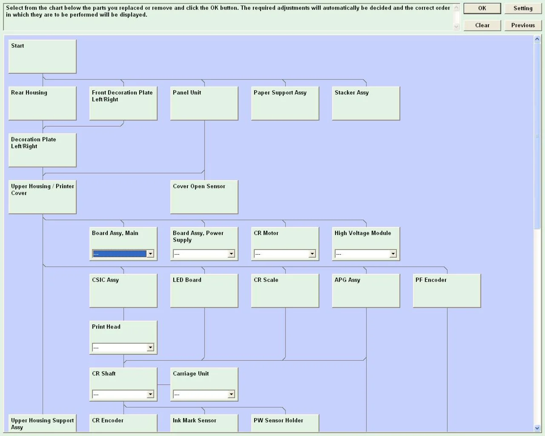Select the CR Scale part box
The height and width of the screenshot is (436, 545).
[285, 291]
